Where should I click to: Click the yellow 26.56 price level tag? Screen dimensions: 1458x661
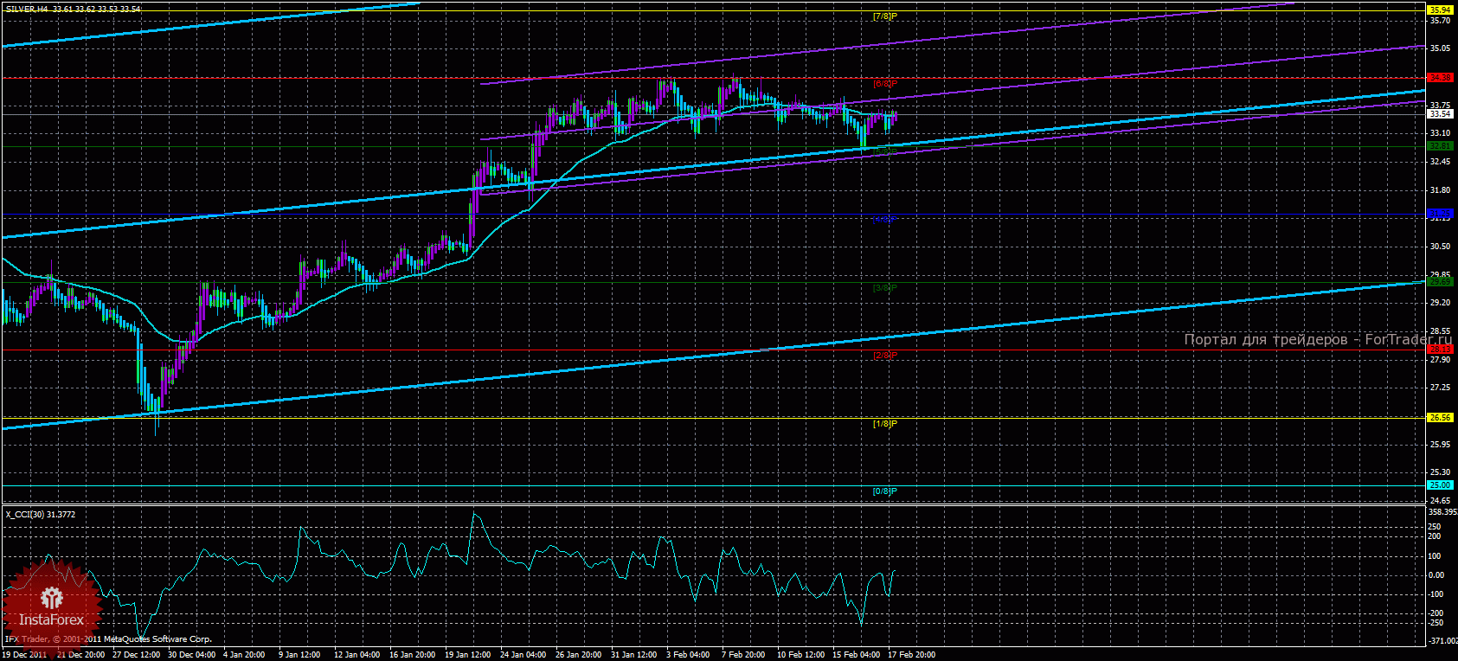point(1440,418)
